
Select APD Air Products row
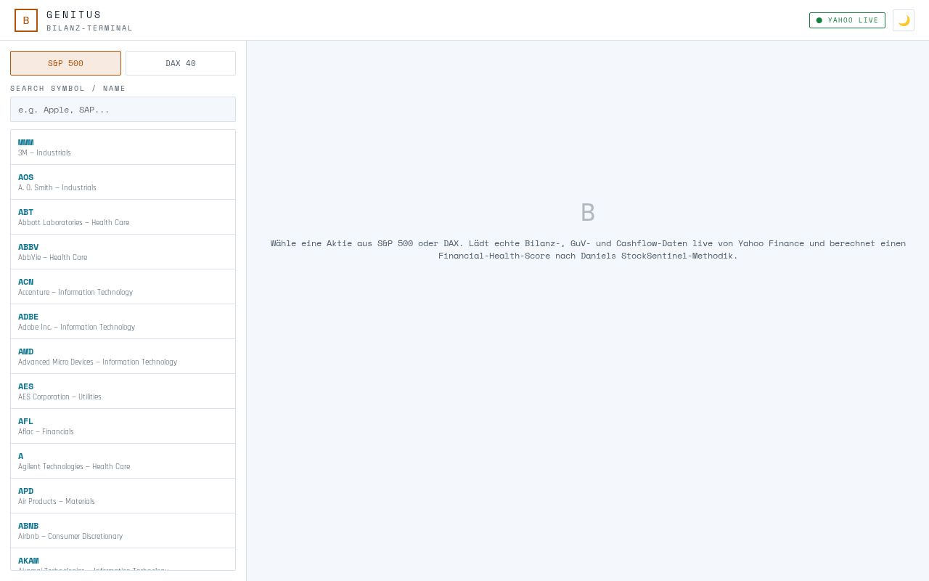[x=123, y=496]
